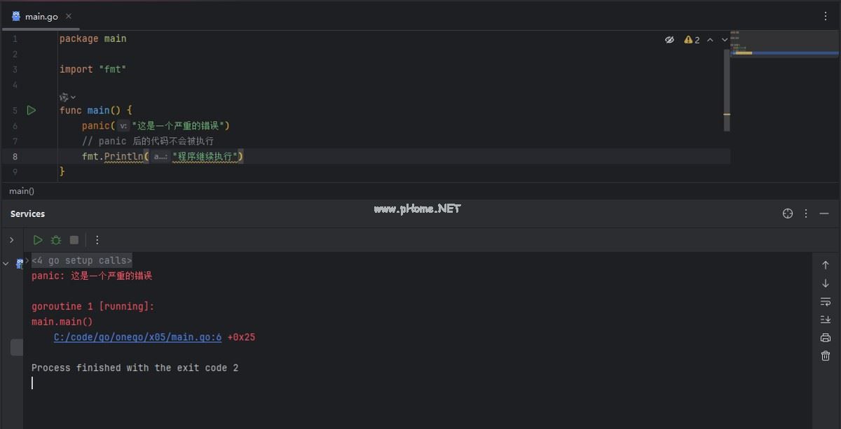Clear console output using the trash icon
841x429 pixels.
[826, 356]
